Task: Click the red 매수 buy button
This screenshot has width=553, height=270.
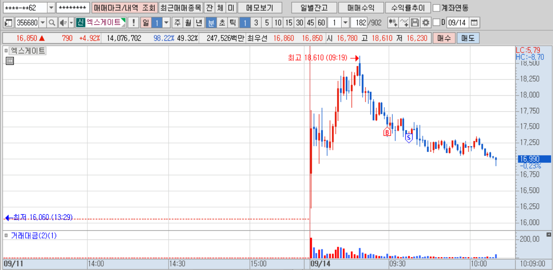Action: pos(444,38)
